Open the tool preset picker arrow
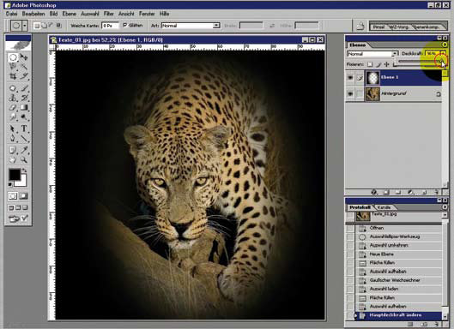 (x=25, y=26)
